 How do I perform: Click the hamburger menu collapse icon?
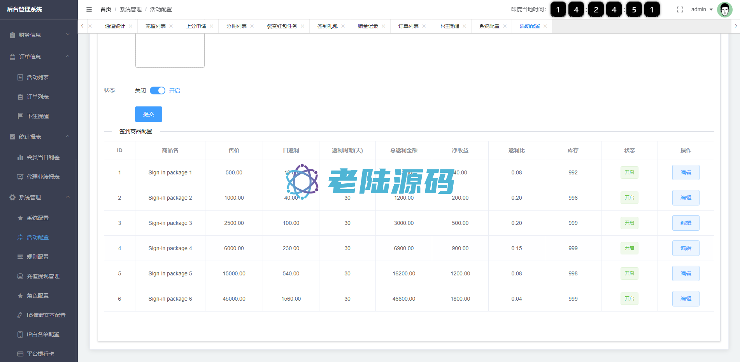[89, 9]
